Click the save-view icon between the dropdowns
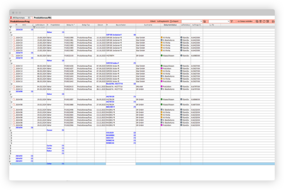The width and height of the screenshot is (284, 190). click(x=204, y=22)
